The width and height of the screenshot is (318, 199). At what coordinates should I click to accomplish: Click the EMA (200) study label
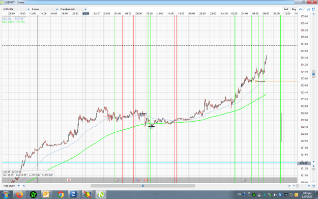[14, 22]
